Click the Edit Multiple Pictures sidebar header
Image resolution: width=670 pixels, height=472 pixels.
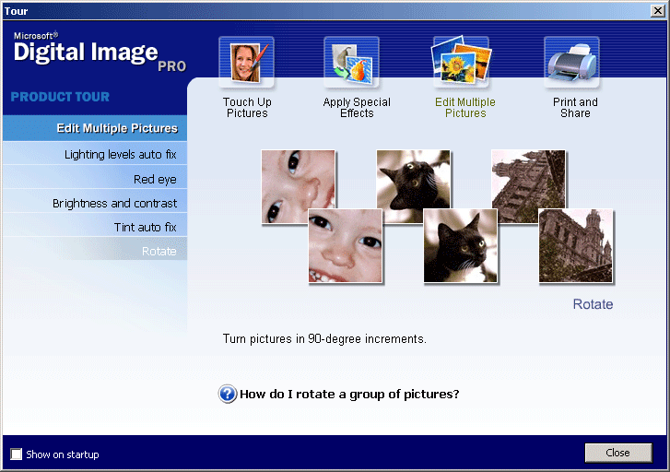pos(95,128)
